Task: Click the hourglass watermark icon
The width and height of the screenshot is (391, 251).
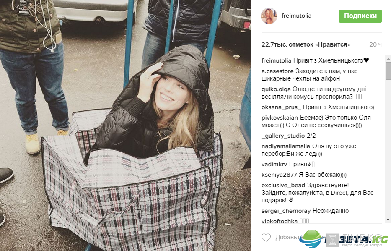Action: pos(332,240)
